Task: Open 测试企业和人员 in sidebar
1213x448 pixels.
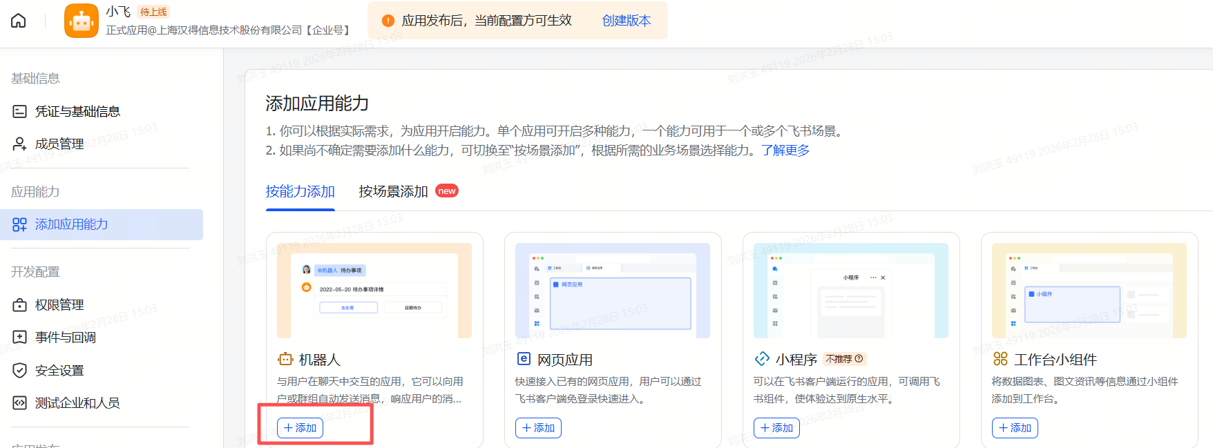Action: point(77,403)
